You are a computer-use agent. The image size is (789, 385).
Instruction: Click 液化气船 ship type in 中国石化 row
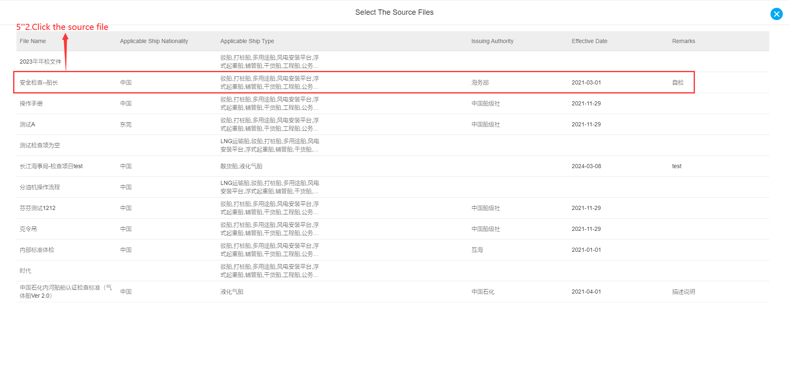[232, 292]
